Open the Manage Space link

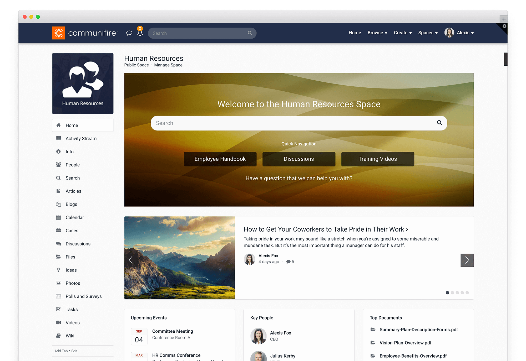[168, 65]
